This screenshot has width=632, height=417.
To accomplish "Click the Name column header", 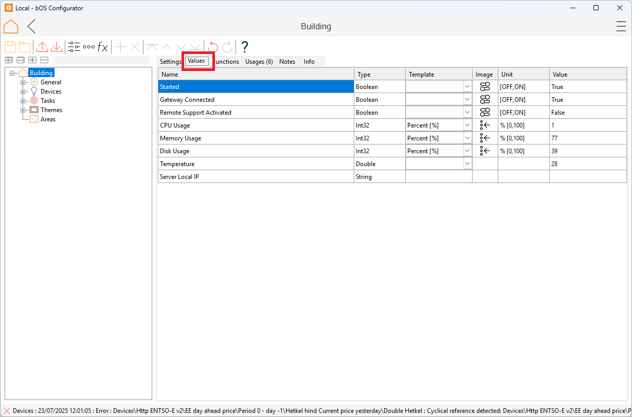I will (256, 75).
